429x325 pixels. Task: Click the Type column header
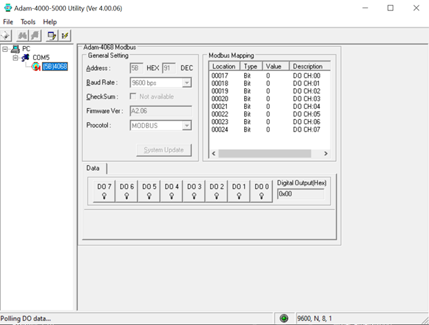(x=251, y=66)
